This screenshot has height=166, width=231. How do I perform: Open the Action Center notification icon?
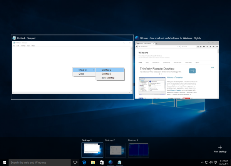click(x=215, y=162)
